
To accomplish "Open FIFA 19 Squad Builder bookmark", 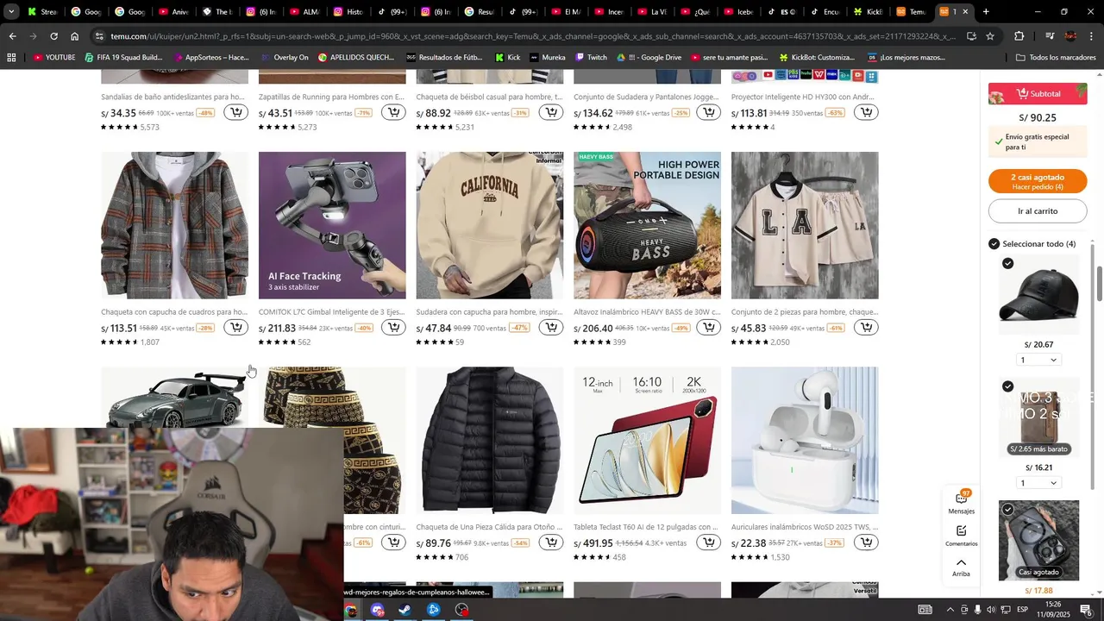I will coord(123,57).
